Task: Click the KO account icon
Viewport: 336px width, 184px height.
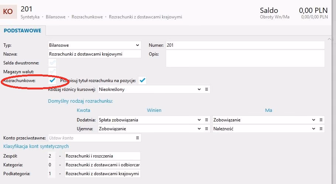Action: [8, 11]
